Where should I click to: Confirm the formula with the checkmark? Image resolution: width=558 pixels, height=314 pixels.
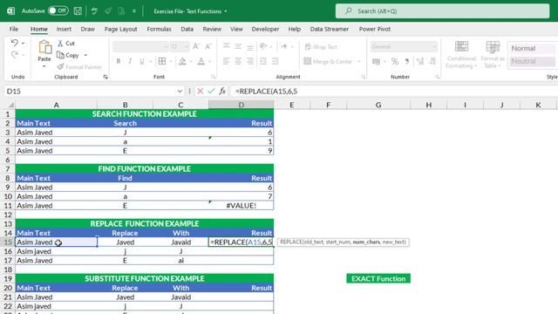pyautogui.click(x=211, y=91)
